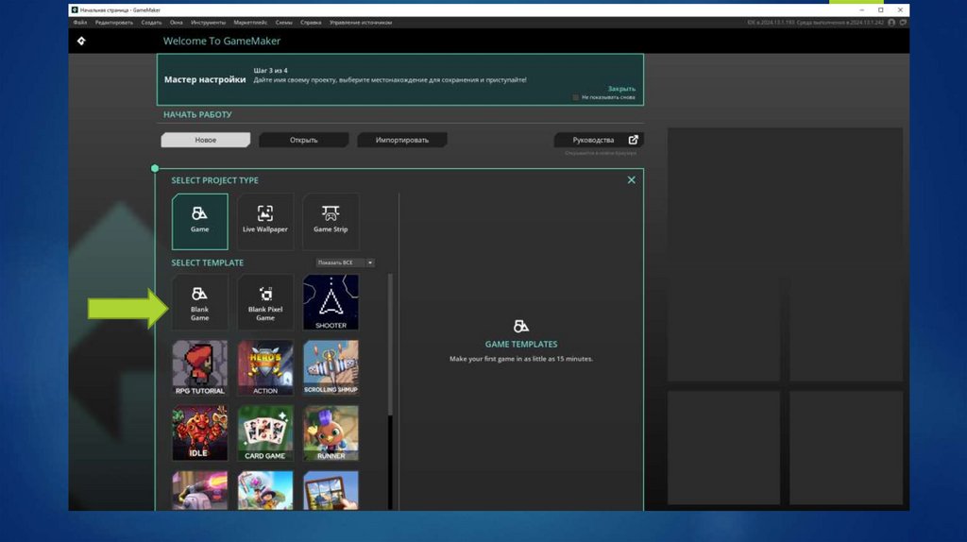Click the Импортировать button

401,140
